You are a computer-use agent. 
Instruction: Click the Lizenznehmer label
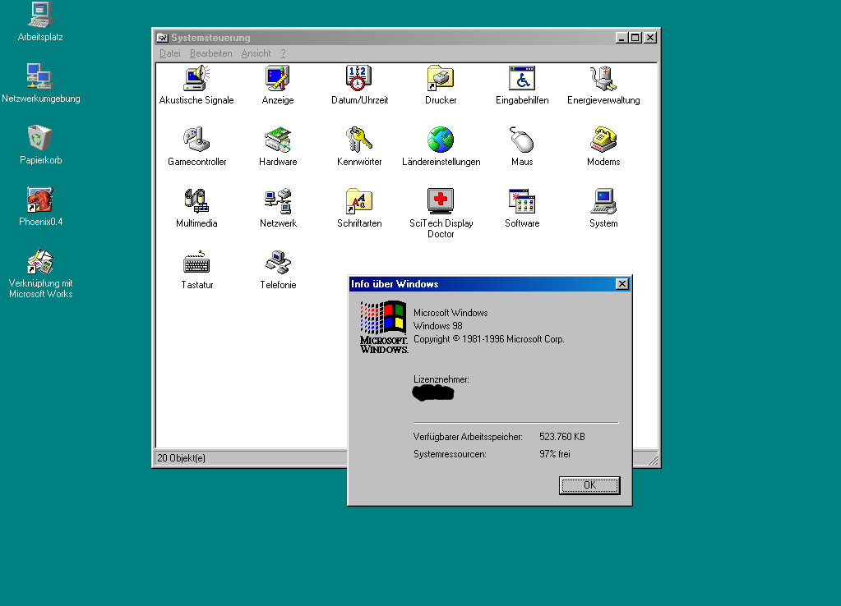point(441,379)
